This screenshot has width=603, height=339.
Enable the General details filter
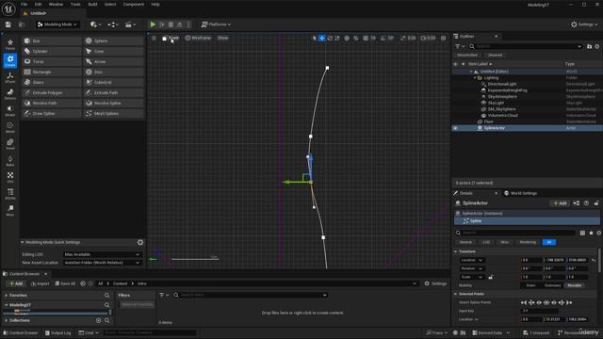[x=465, y=242]
